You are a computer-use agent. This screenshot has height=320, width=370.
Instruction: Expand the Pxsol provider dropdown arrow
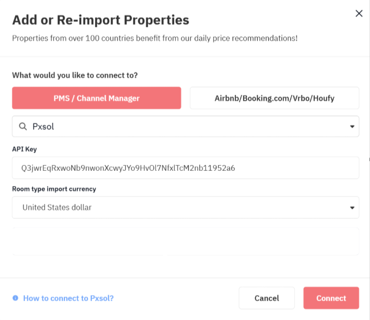coord(352,126)
